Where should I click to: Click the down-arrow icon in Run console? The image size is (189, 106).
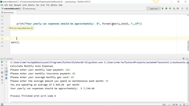6,65
